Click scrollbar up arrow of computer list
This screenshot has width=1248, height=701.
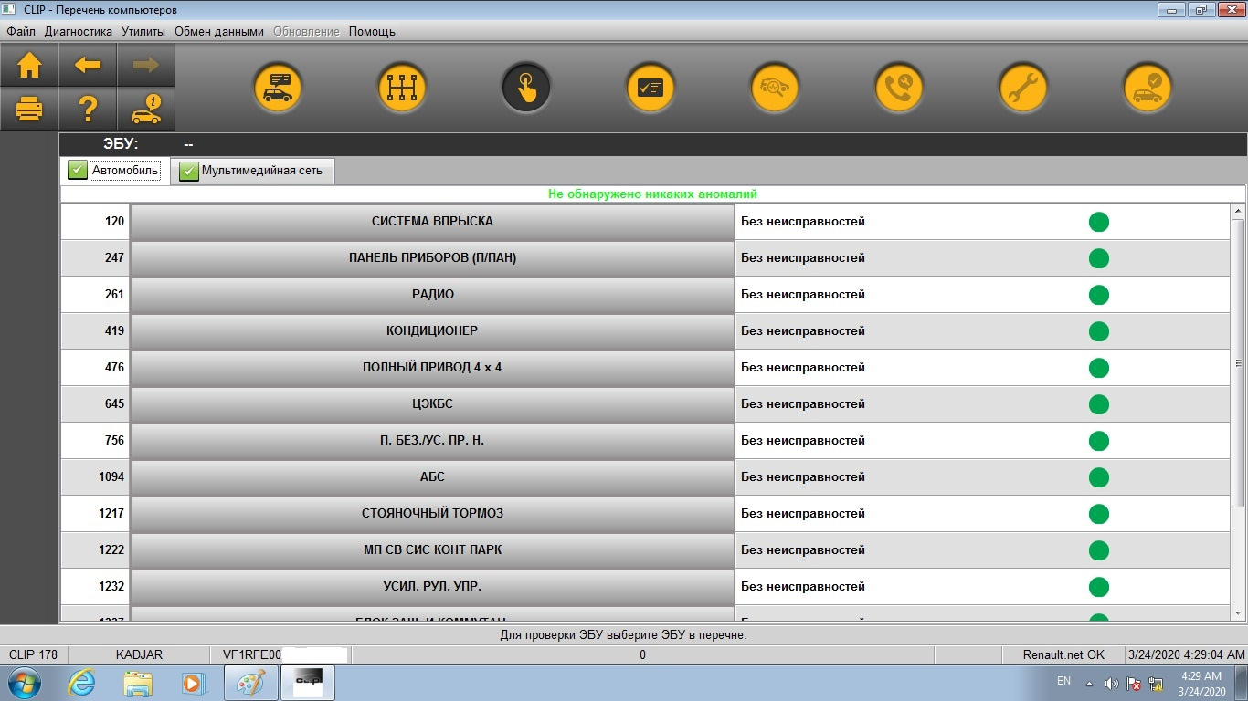pos(1238,211)
